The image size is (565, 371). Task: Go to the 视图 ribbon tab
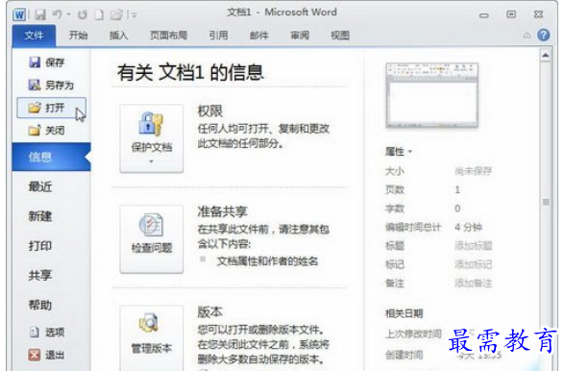coord(340,36)
